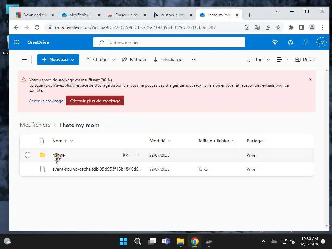Open the taskbar clock showing 10:30 AM
The height and width of the screenshot is (249, 332).
click(309, 241)
